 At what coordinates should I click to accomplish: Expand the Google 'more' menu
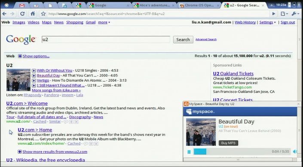(104, 22)
